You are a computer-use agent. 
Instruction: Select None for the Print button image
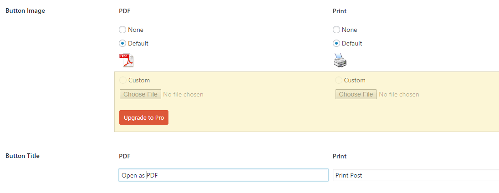336,30
